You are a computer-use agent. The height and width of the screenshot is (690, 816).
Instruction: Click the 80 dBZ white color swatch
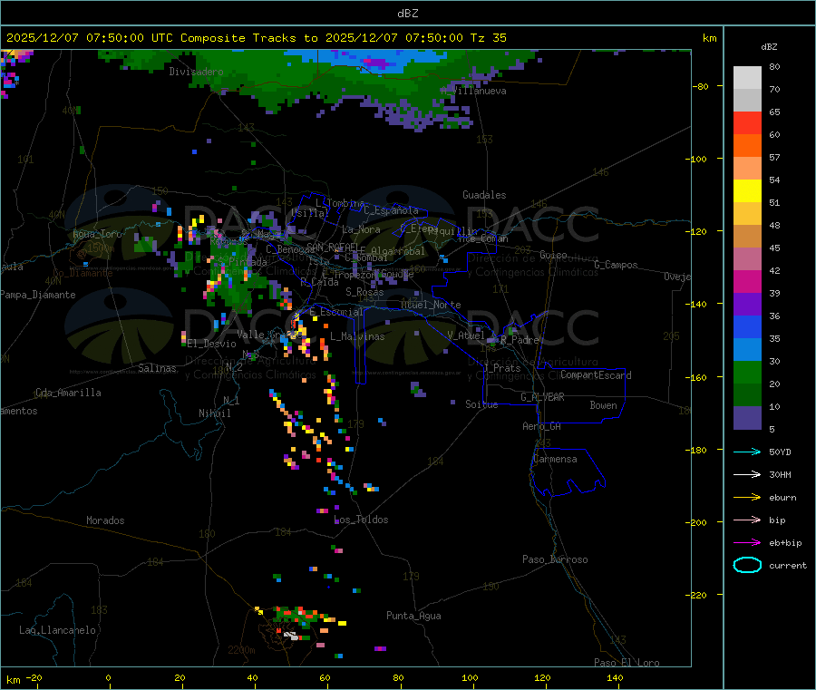pos(747,78)
